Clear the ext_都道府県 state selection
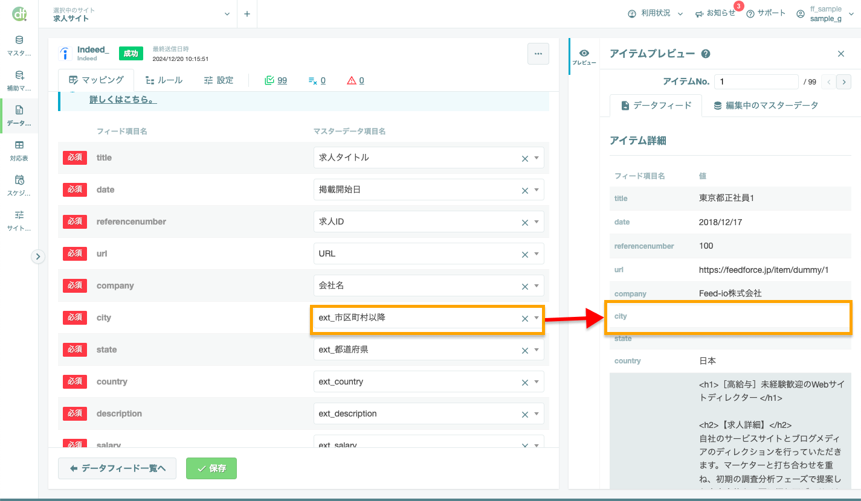This screenshot has width=861, height=501. pyautogui.click(x=525, y=350)
